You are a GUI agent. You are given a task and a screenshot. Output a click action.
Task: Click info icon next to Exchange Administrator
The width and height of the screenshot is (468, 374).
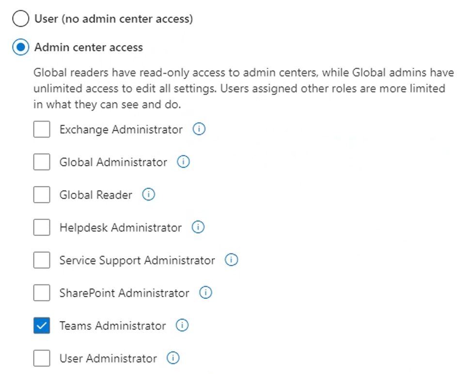199,129
